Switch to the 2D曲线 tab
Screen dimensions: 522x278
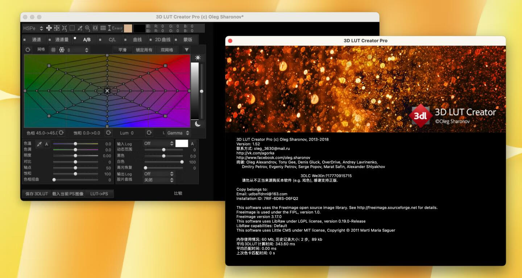[163, 39]
